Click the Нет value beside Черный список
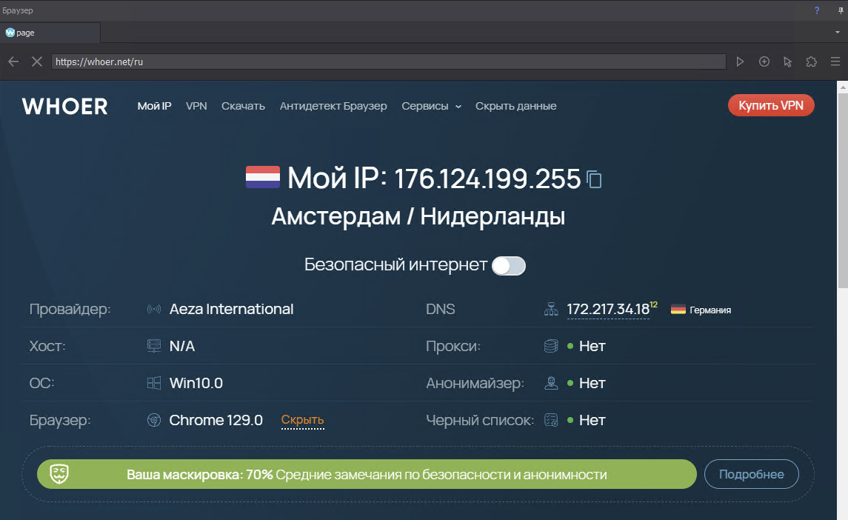 tap(592, 420)
